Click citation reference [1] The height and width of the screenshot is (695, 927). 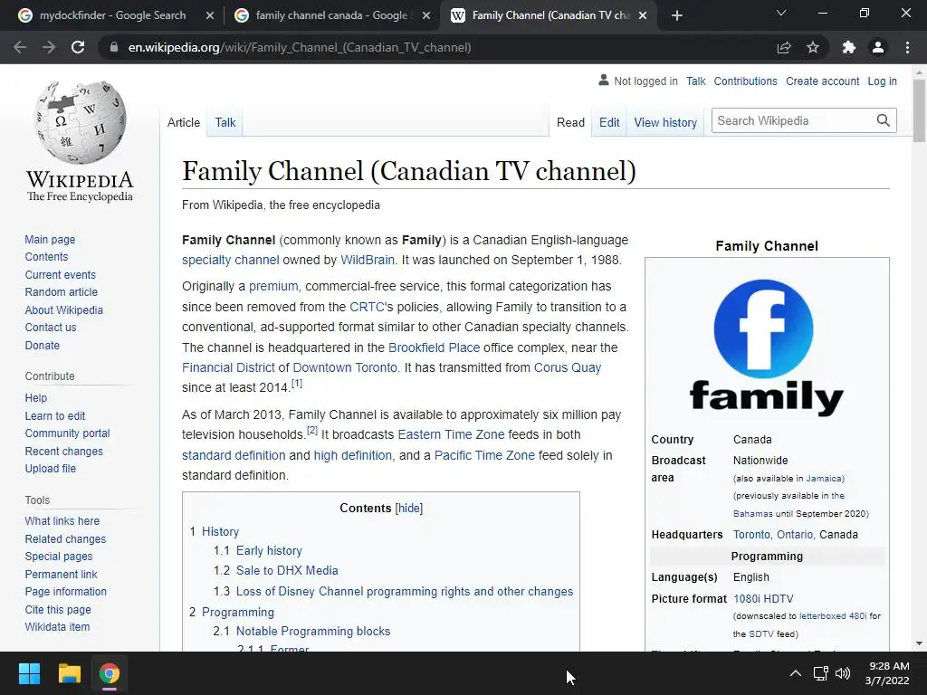coord(297,384)
